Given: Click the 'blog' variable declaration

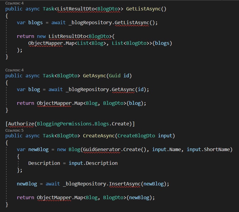Looking at the screenshot, I should tap(34, 89).
